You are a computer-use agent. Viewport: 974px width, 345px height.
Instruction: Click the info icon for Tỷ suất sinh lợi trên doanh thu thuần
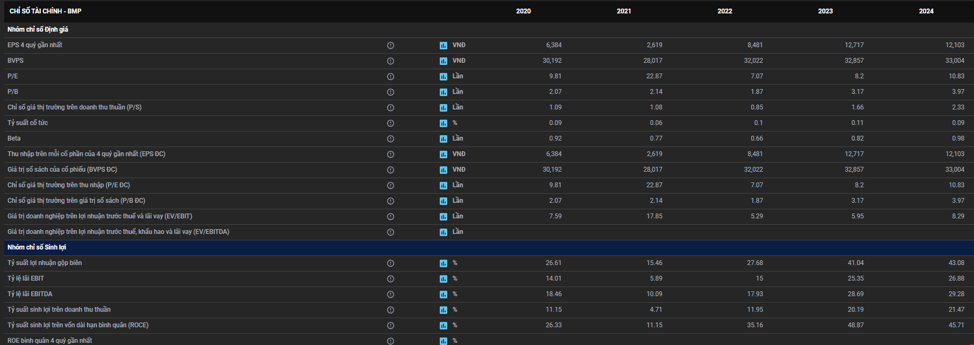pyautogui.click(x=390, y=310)
